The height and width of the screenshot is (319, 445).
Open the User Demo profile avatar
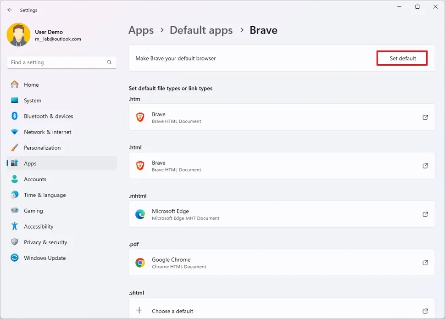(x=18, y=35)
